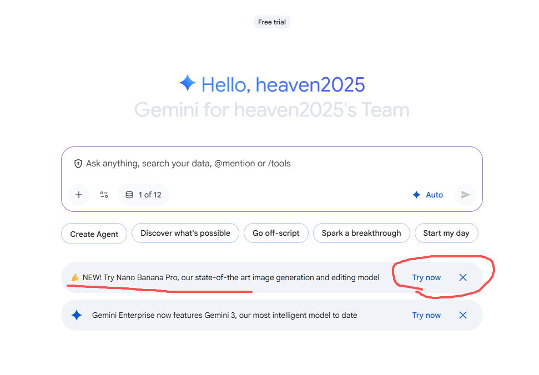
Task: Click Try now for Nano Banana Pro
Action: pos(426,277)
